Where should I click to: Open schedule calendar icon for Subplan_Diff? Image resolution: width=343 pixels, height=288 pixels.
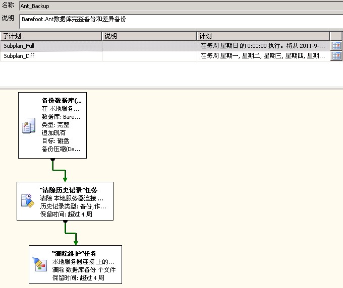pos(336,56)
